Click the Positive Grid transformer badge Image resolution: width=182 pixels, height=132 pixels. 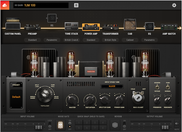pyautogui.click(x=91, y=71)
